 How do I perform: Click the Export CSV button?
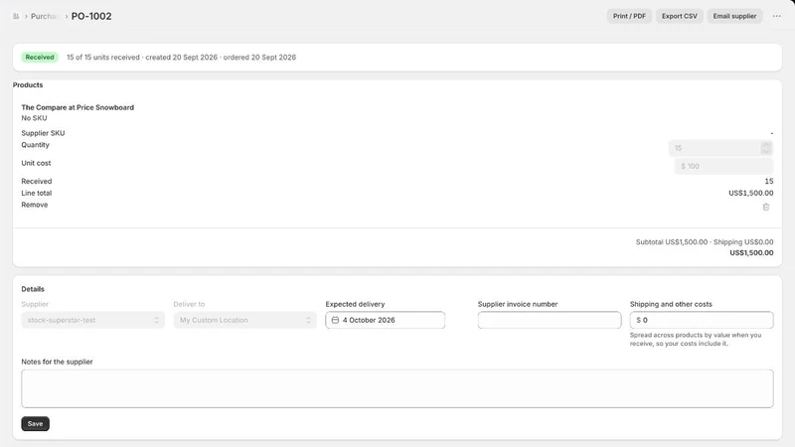[x=680, y=16]
